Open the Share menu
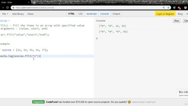This screenshot has height=106, width=188. [31, 14]
